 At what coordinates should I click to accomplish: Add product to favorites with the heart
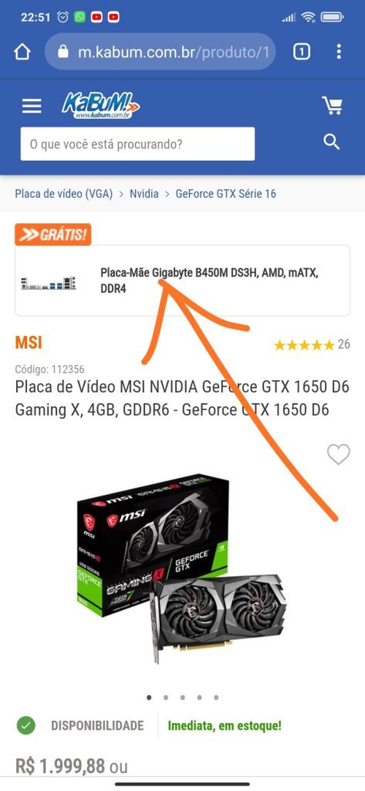click(338, 455)
